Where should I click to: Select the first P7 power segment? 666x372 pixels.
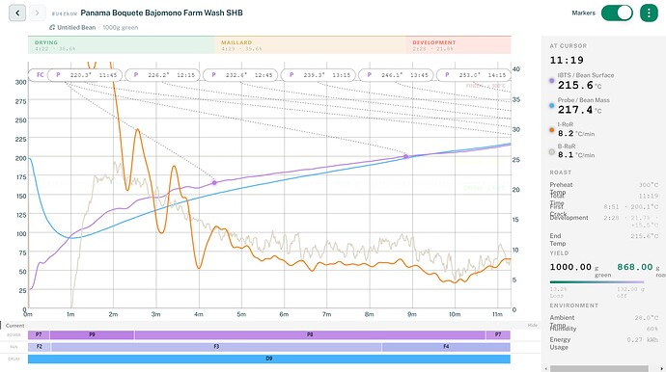(39, 334)
